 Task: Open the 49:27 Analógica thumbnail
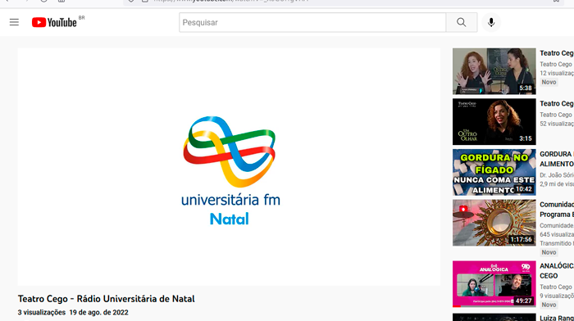click(494, 284)
